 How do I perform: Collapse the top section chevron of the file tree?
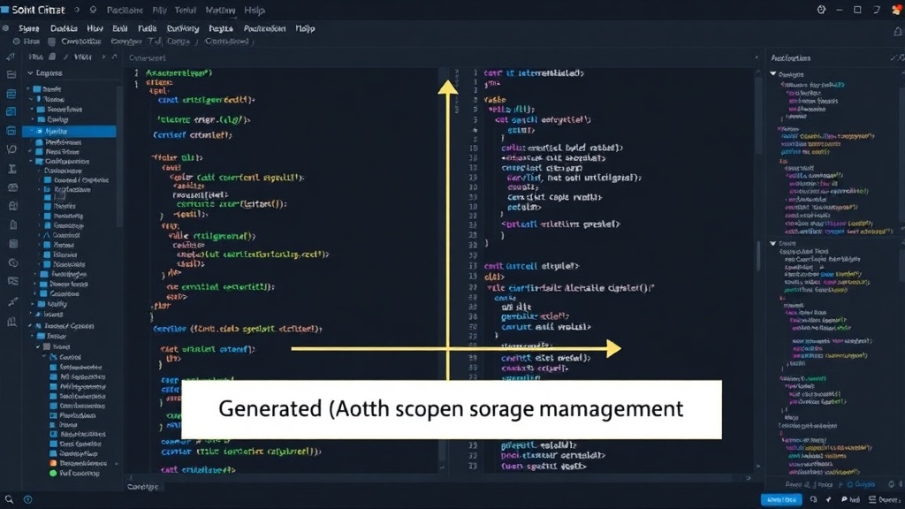point(30,72)
